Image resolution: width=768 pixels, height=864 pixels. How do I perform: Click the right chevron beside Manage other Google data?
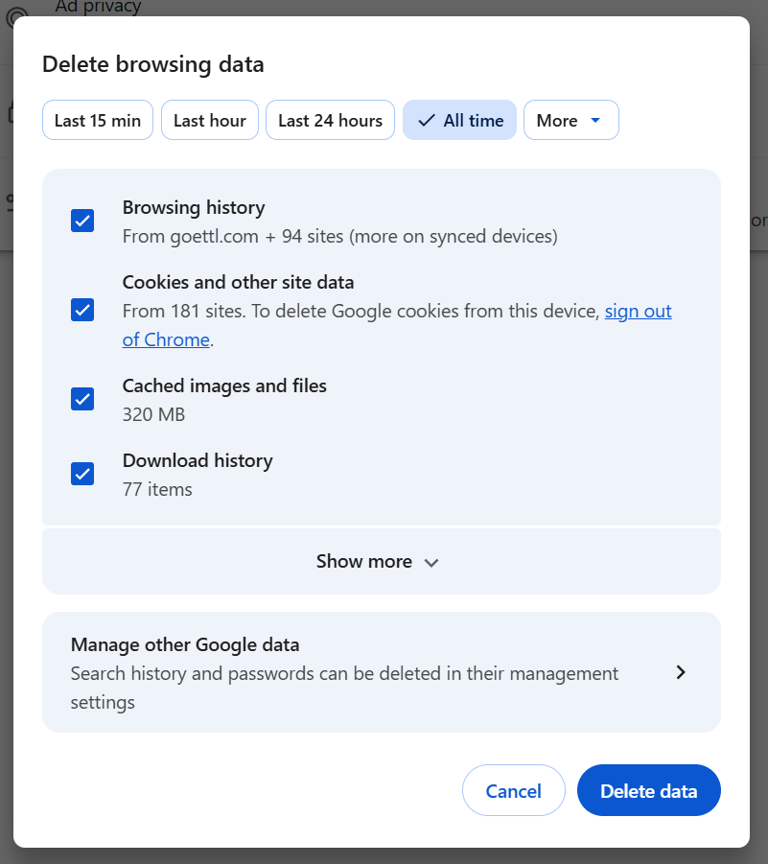pos(681,672)
